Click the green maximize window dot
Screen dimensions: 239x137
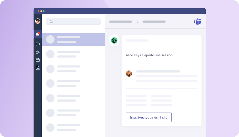click(x=44, y=11)
